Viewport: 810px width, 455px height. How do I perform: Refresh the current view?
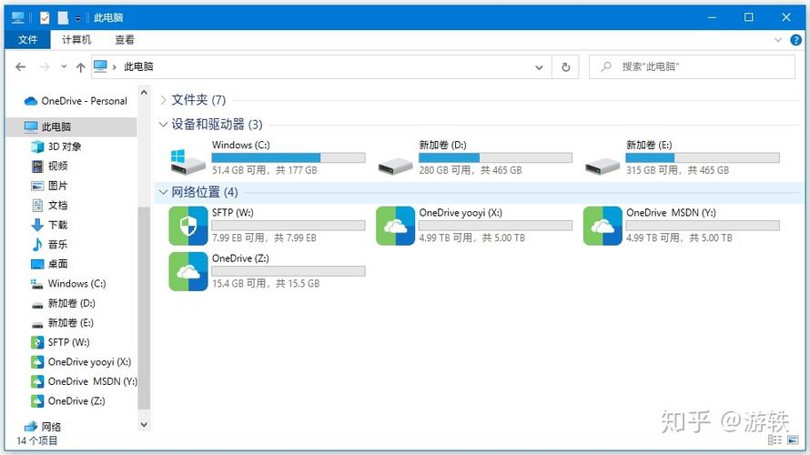566,67
